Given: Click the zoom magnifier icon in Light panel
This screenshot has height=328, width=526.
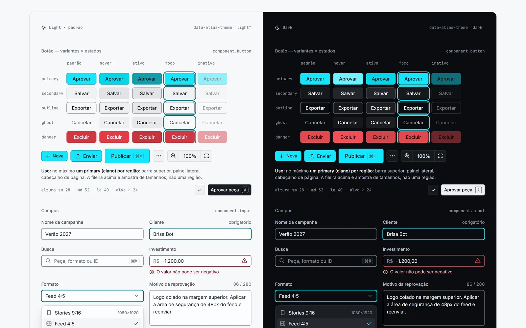Looking at the screenshot, I should [x=173, y=156].
